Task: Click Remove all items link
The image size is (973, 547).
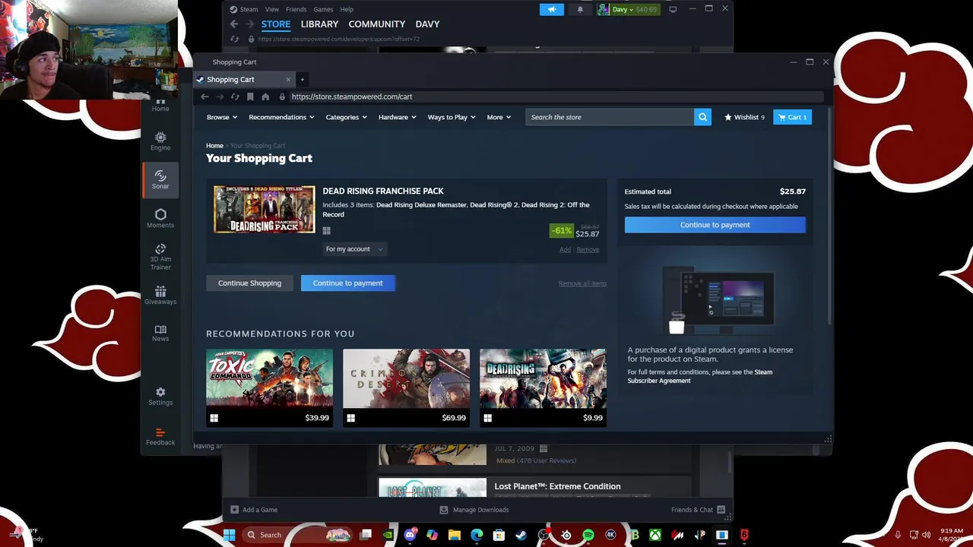Action: (x=582, y=283)
